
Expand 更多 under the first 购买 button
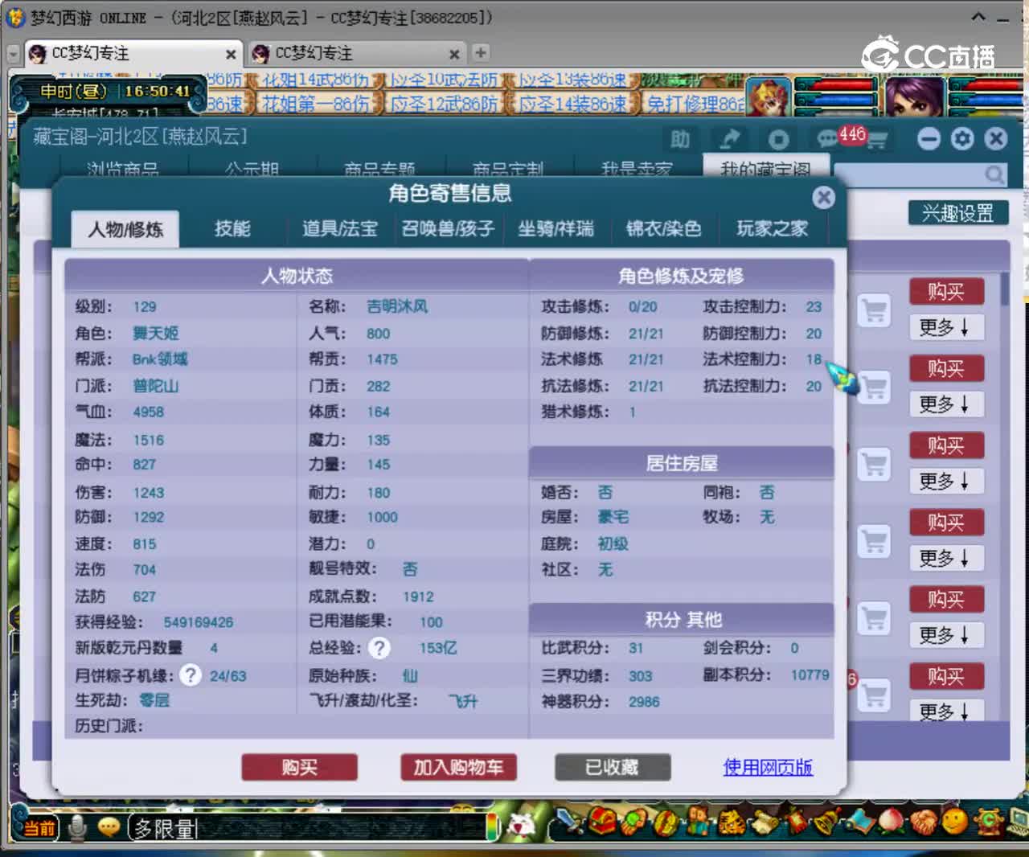point(947,327)
